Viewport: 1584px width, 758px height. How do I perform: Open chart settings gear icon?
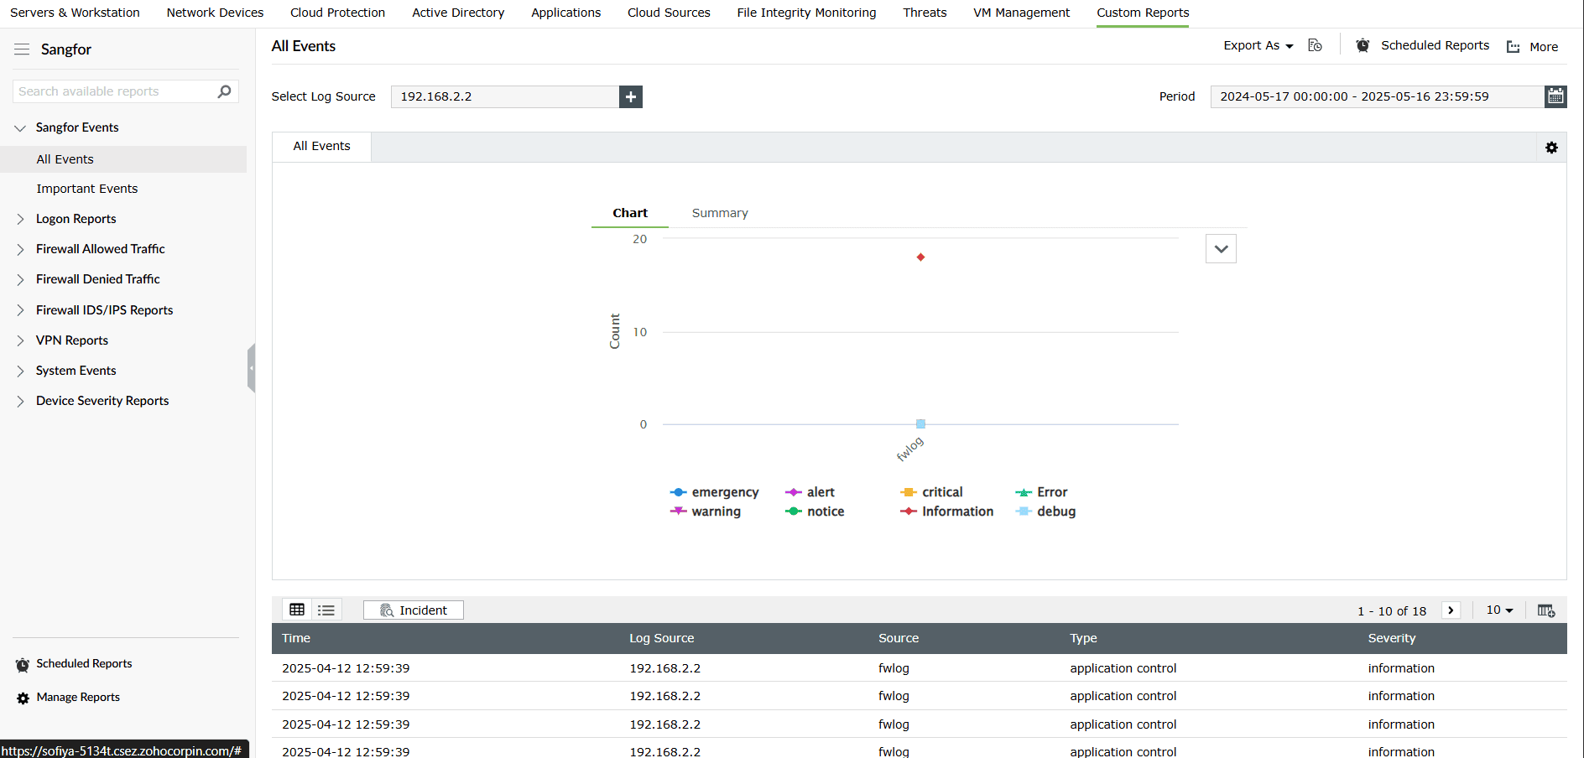pyautogui.click(x=1551, y=148)
